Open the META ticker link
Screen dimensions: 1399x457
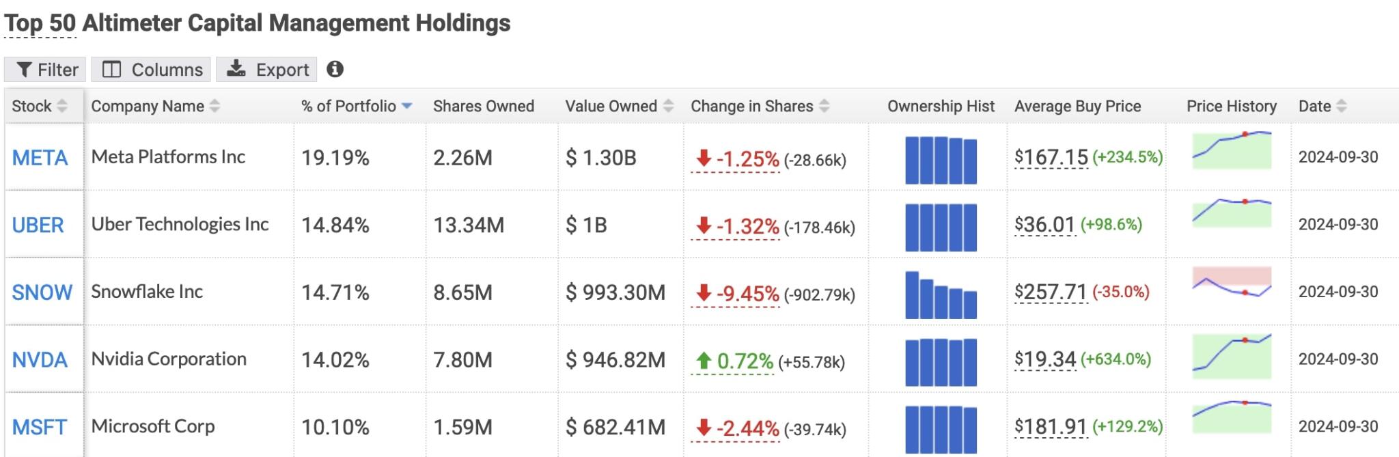click(40, 158)
